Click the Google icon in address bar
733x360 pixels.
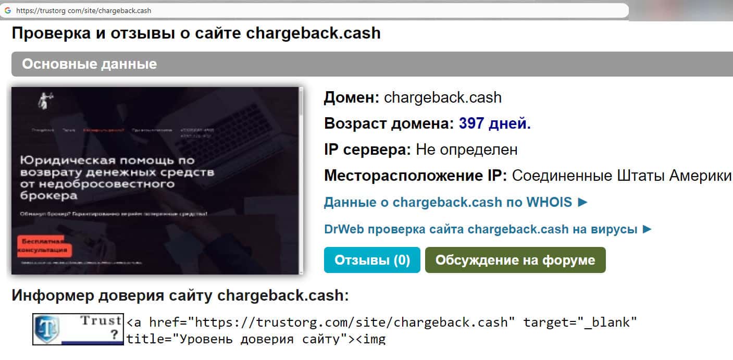pos(8,10)
